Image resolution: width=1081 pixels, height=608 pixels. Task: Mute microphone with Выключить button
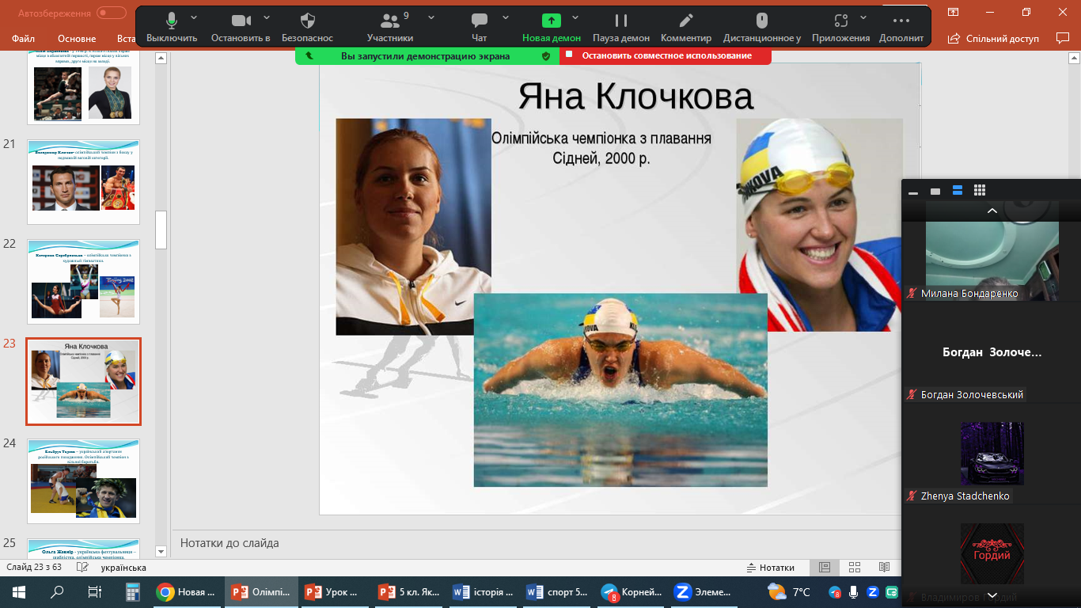[172, 28]
